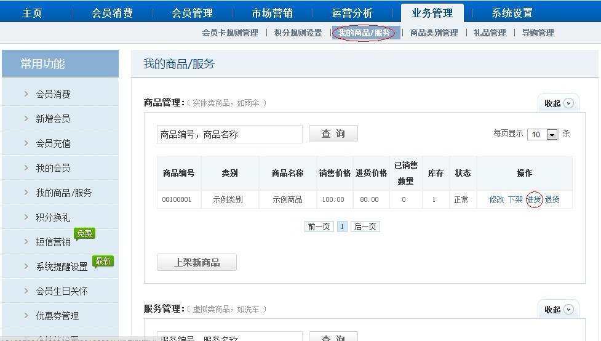Click the arrow icon beside 会员消费 in sidebar

(x=26, y=94)
